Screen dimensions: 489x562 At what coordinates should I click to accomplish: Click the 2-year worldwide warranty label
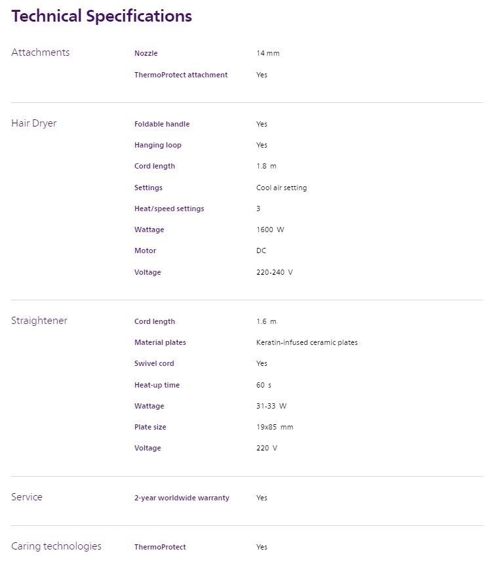[182, 498]
